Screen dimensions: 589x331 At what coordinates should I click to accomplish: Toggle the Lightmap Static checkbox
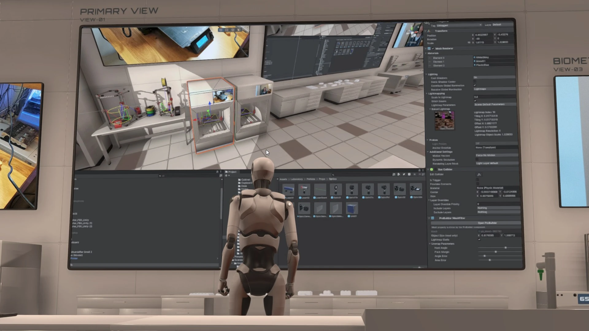479,239
